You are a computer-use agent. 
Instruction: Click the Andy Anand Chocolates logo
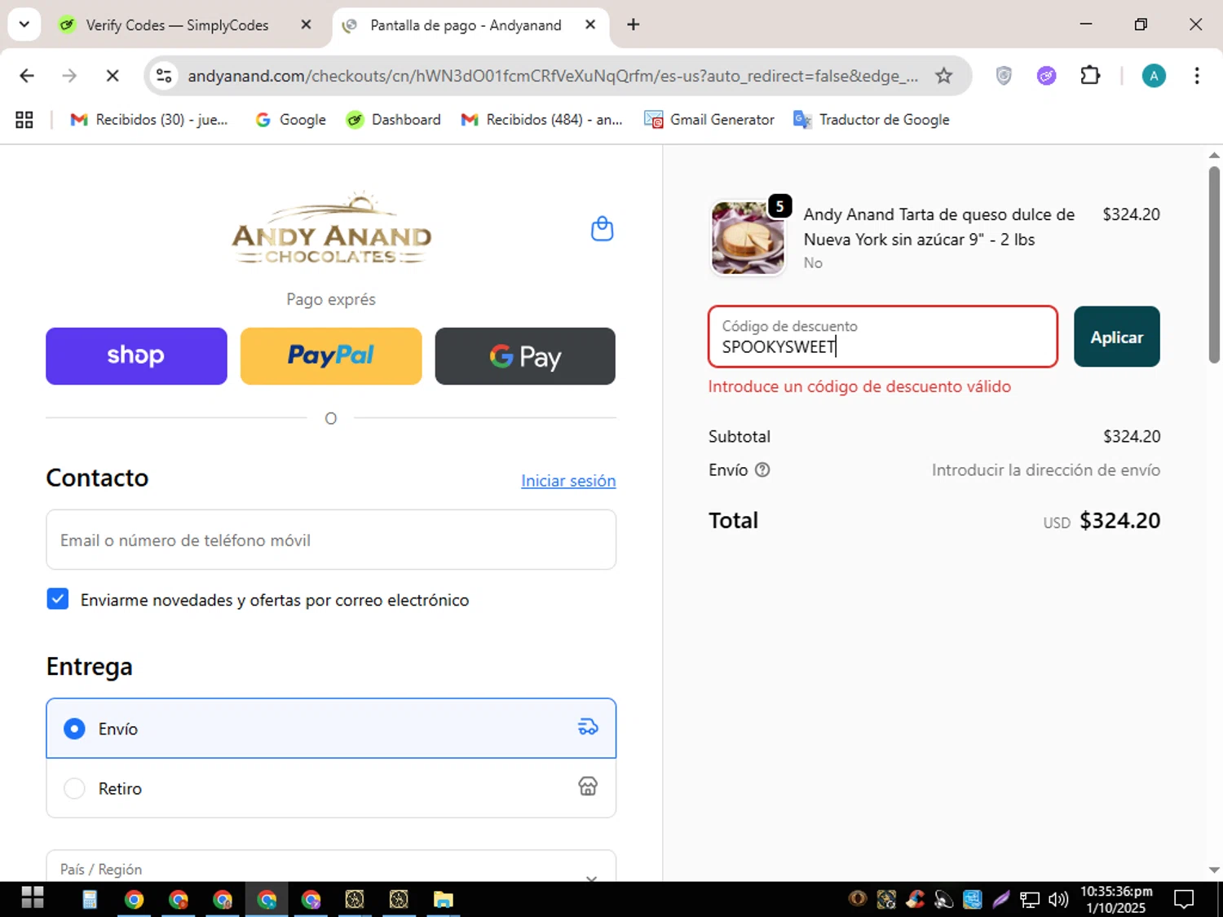pos(331,228)
